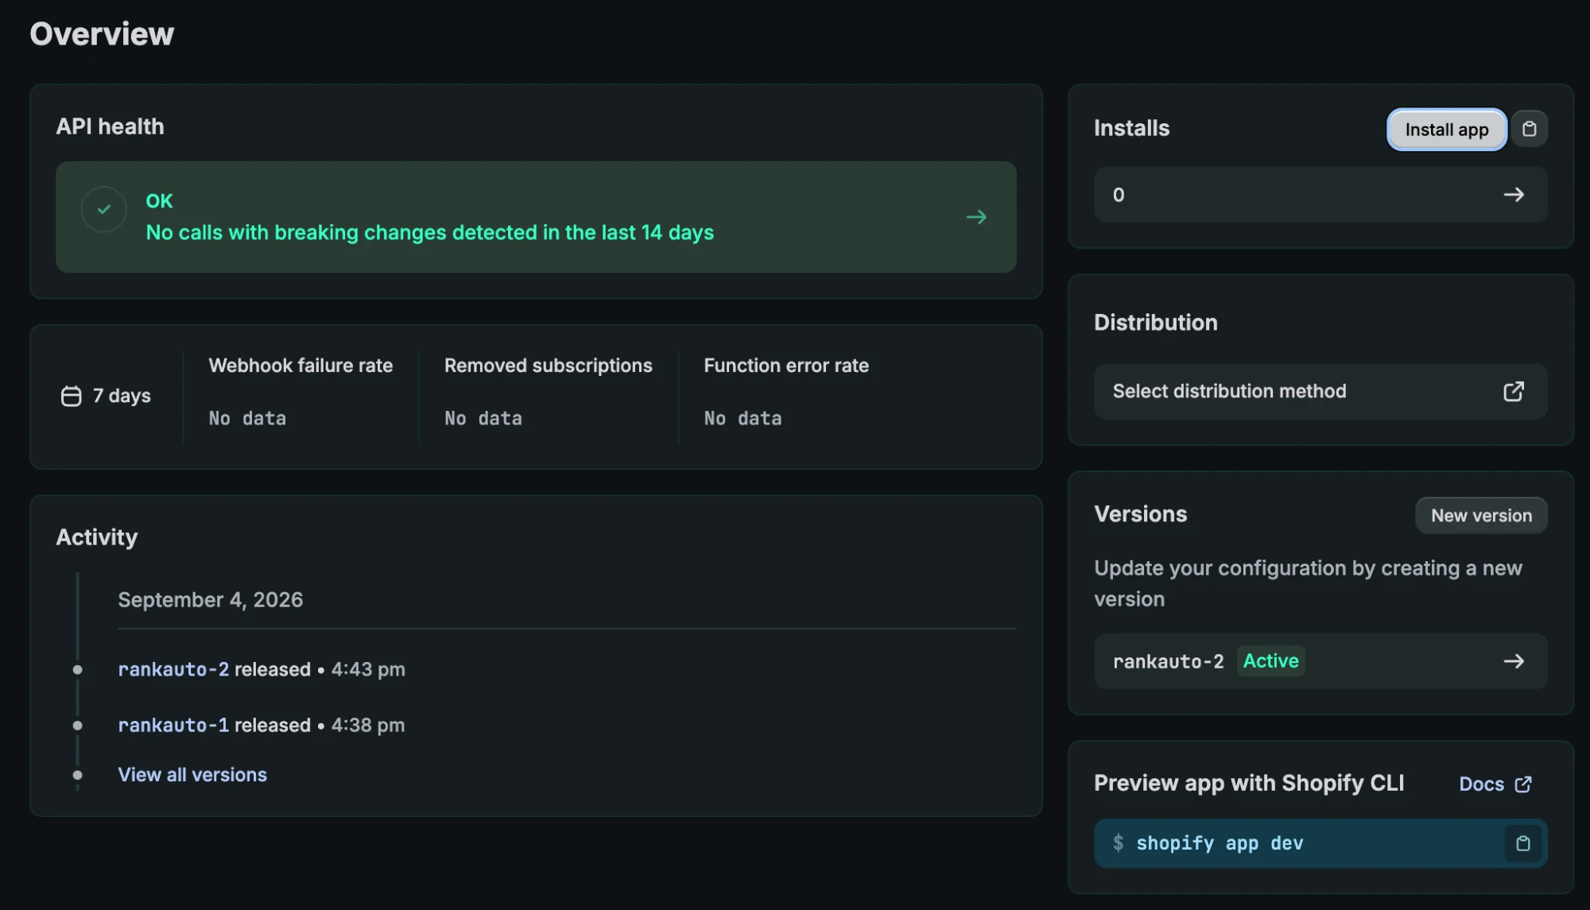
Task: Click the September 4, 2026 activity date
Action: (211, 600)
